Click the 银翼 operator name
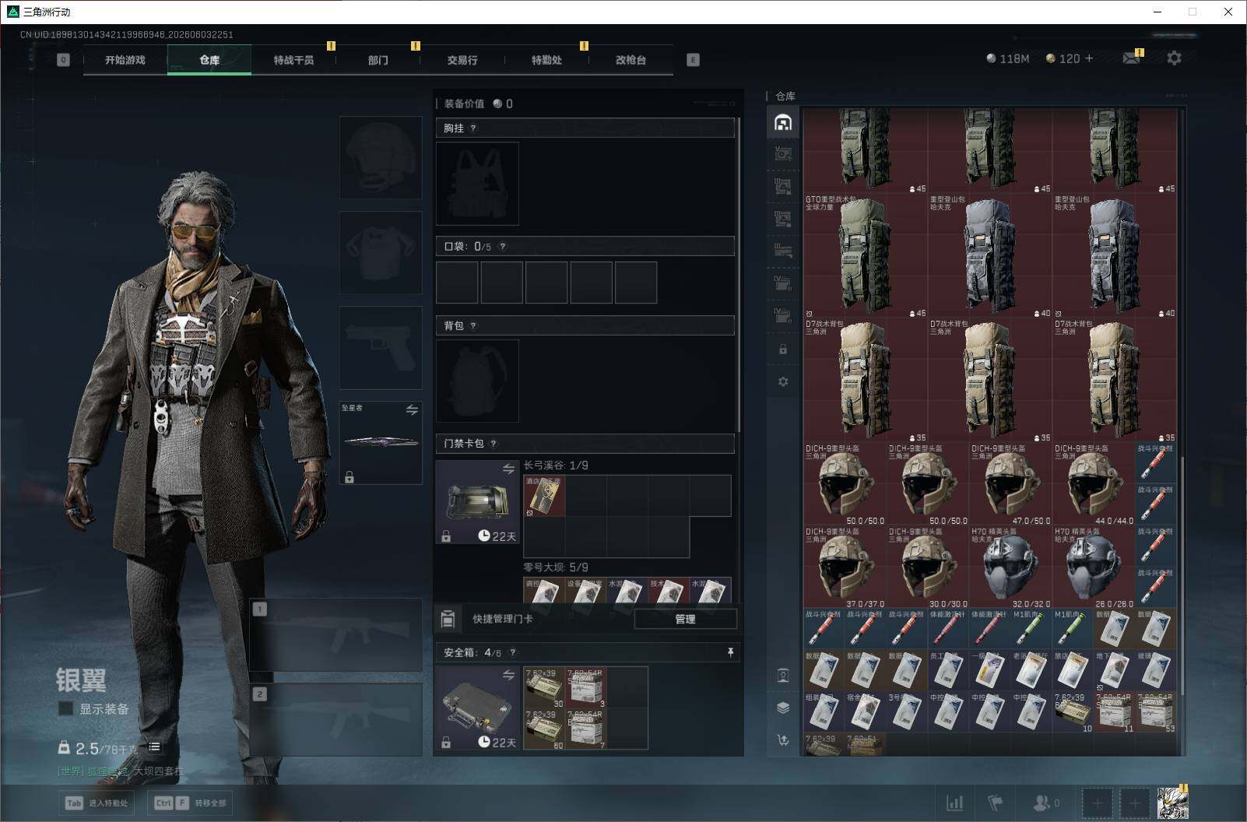This screenshot has height=822, width=1247. 81,679
